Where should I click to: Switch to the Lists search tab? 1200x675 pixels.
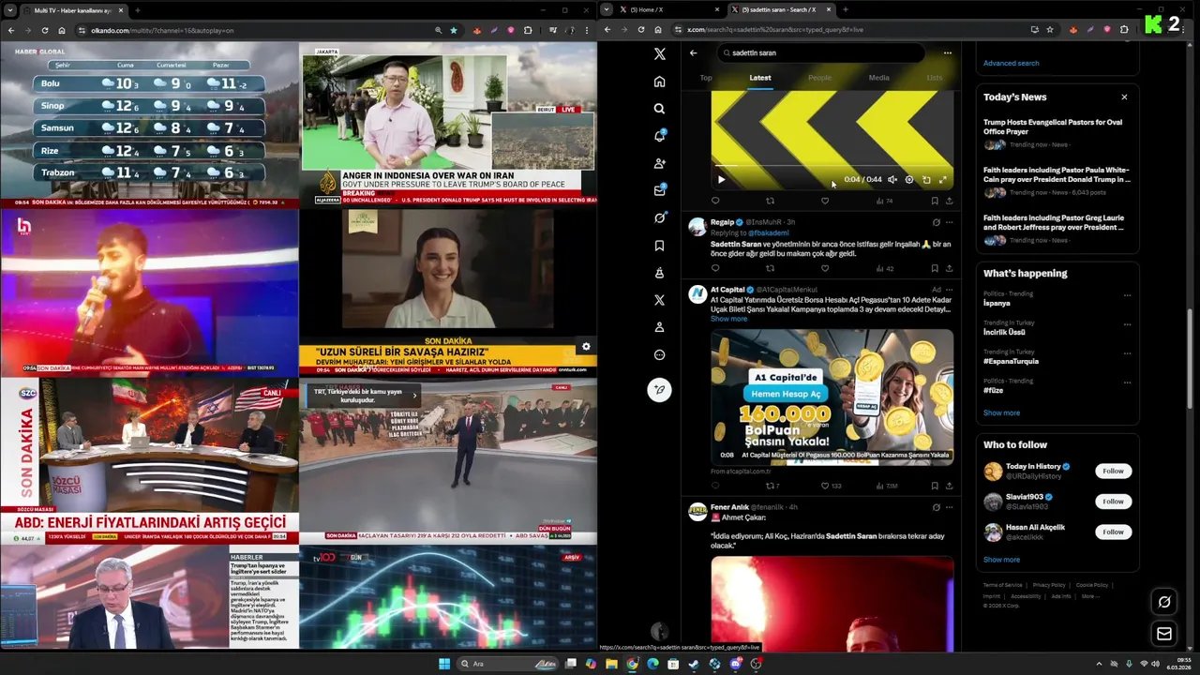pyautogui.click(x=935, y=78)
